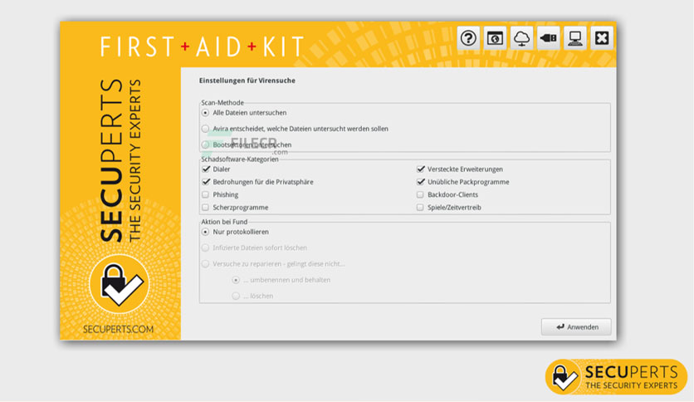
Task: Toggle "Bedrohungen für die Privatsphäre" checkbox
Action: pyautogui.click(x=206, y=182)
